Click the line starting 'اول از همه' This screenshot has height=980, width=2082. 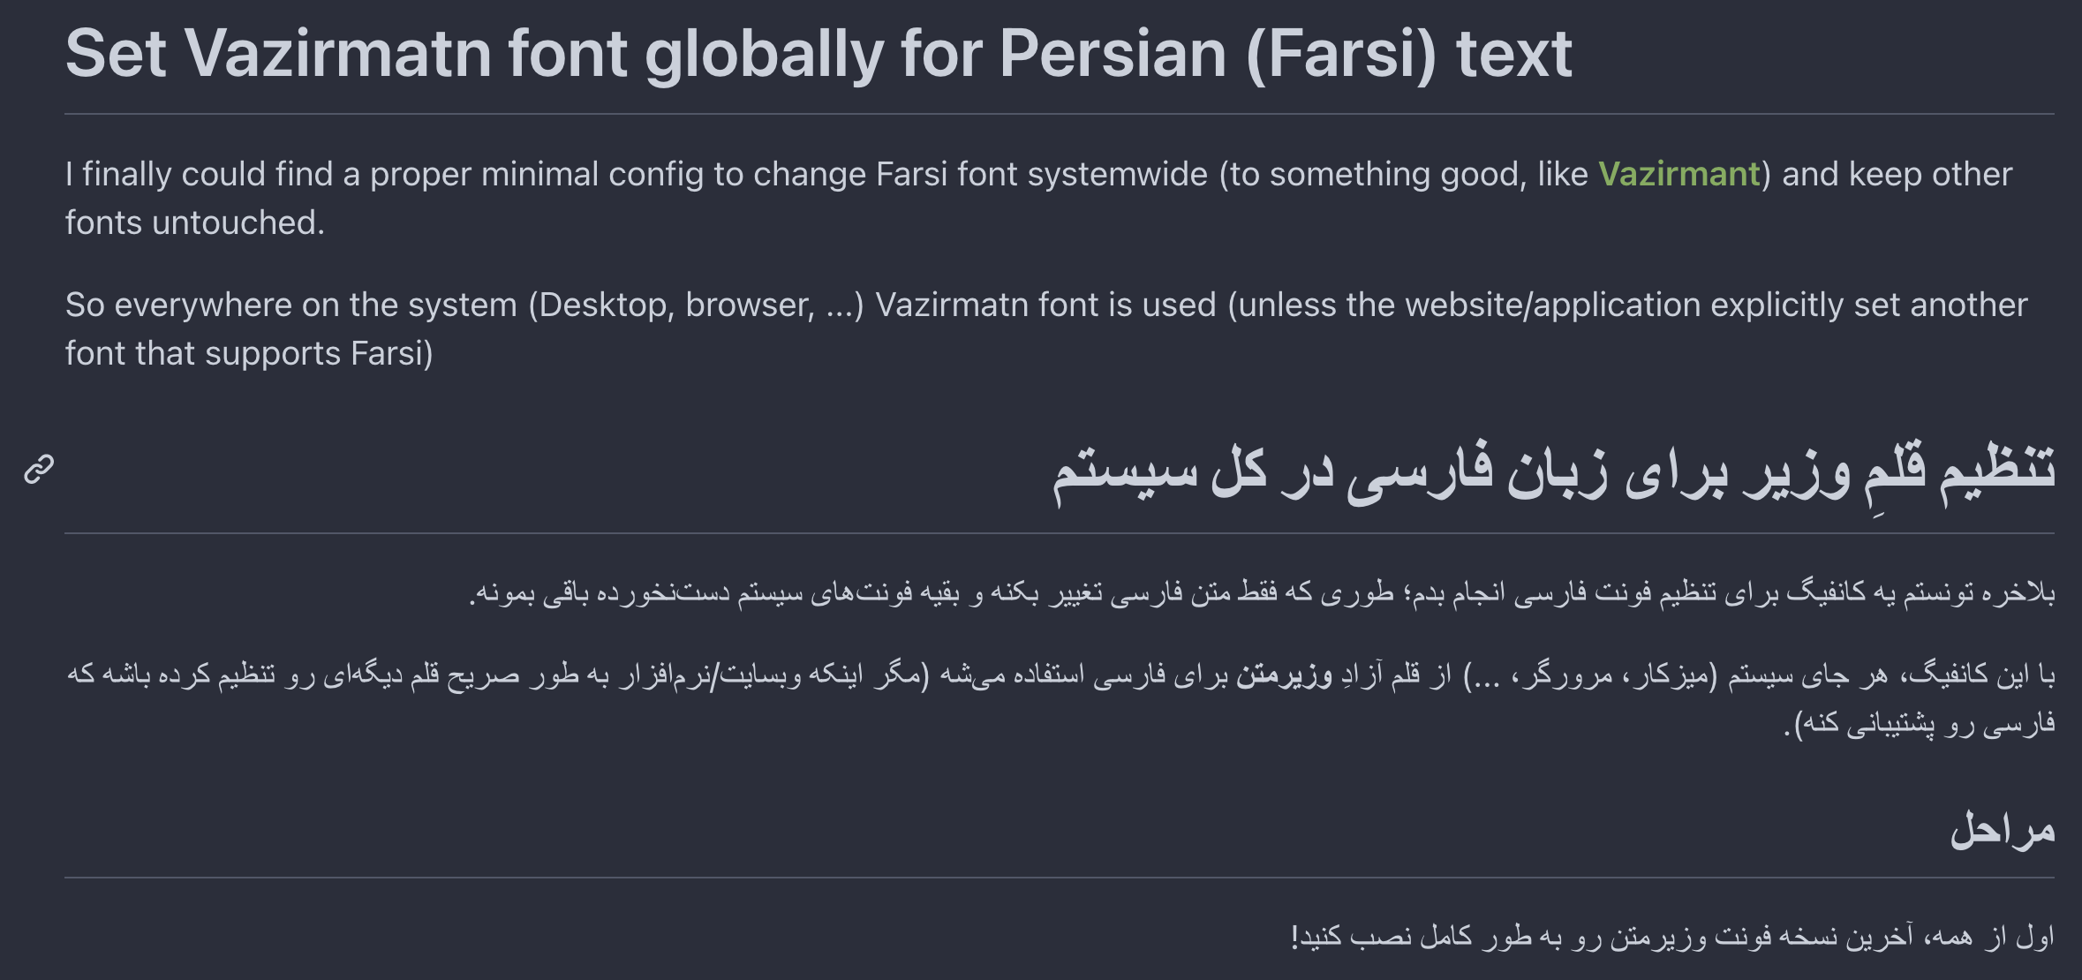pyautogui.click(x=1672, y=935)
